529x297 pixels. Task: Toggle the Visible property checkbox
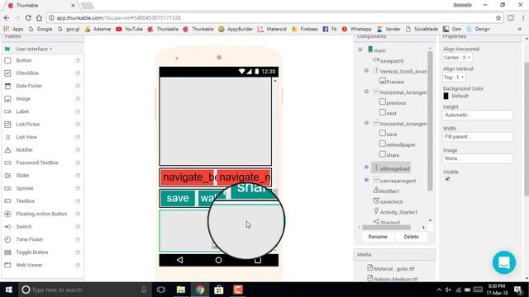click(x=447, y=179)
